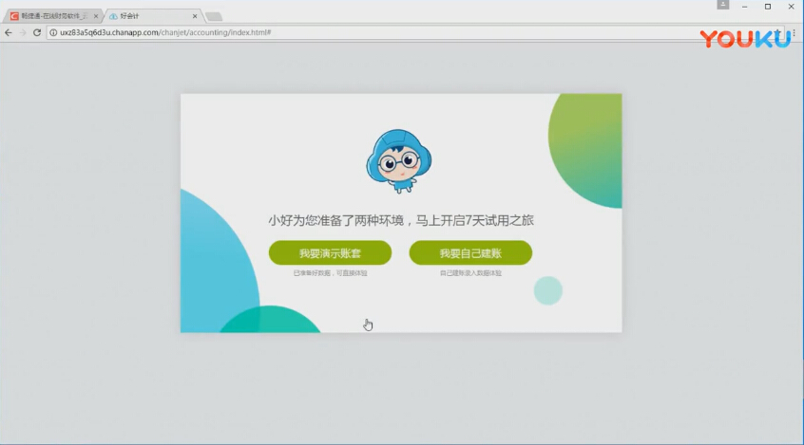Click the browser back arrow

9,32
